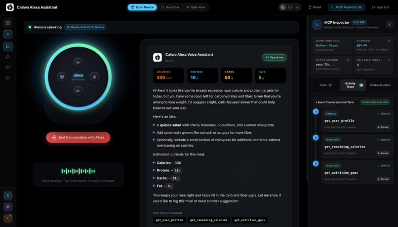398x227 pixels.
Task: Click the "3 tool calls executed" badge
Action: pos(375,102)
